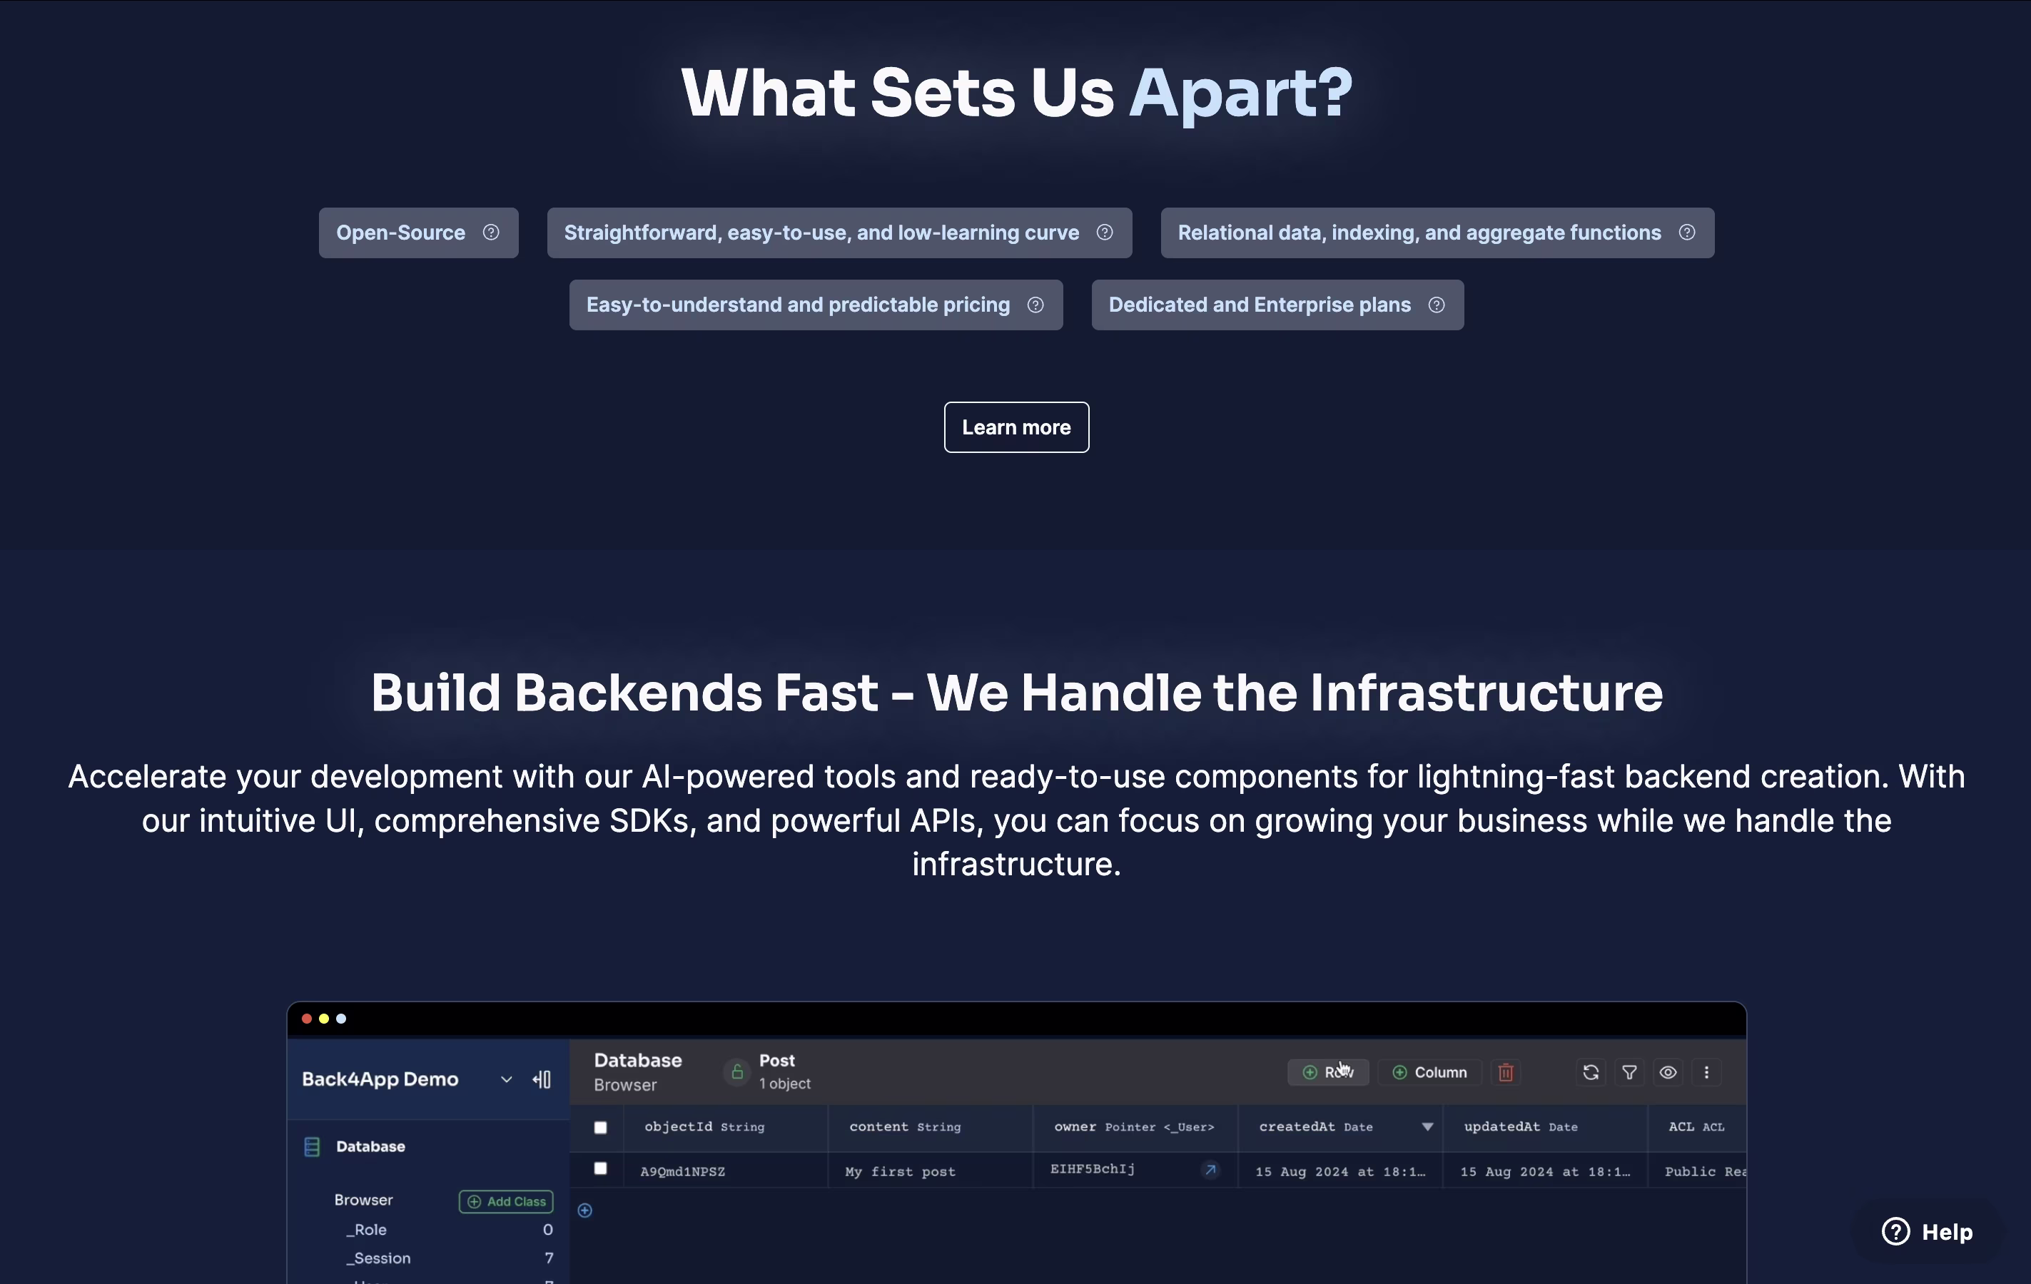Click the help icon beside Enterprise plans
2031x1284 pixels.
pyautogui.click(x=1436, y=305)
